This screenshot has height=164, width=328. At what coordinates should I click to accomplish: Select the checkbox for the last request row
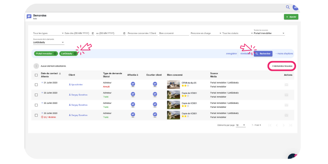click(36, 115)
